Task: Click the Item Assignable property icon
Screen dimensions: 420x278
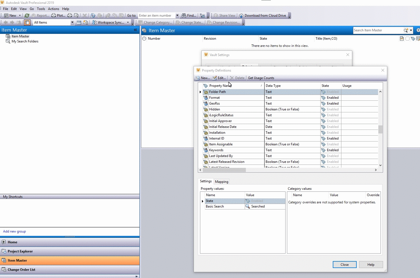Action: (x=206, y=144)
